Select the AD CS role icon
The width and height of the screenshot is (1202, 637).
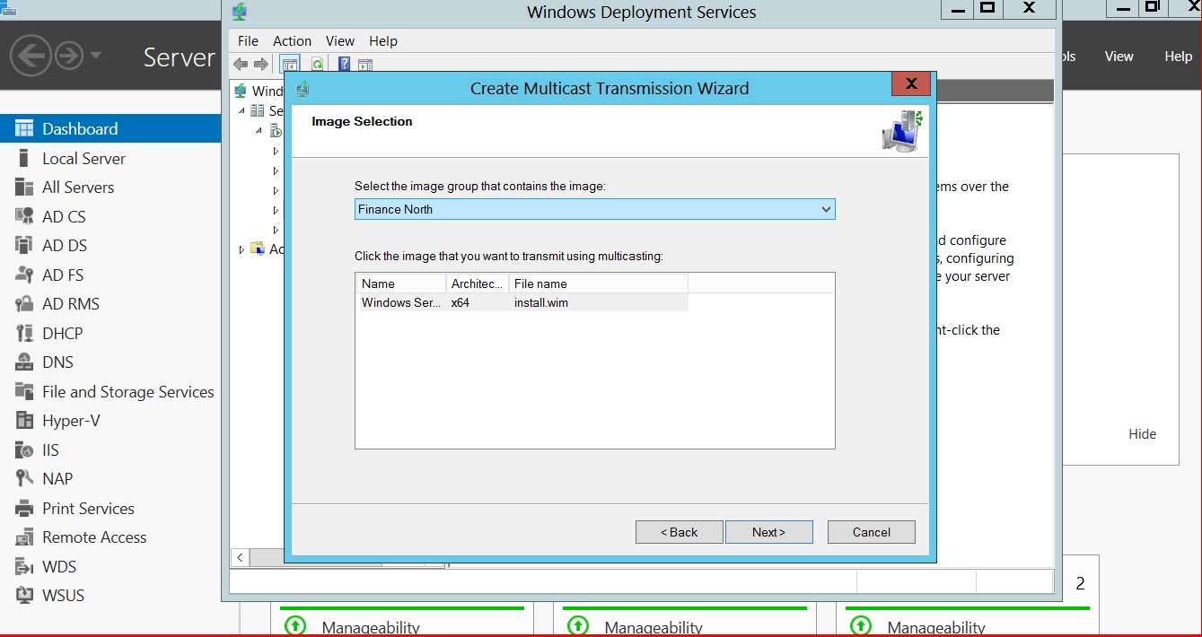[x=25, y=216]
